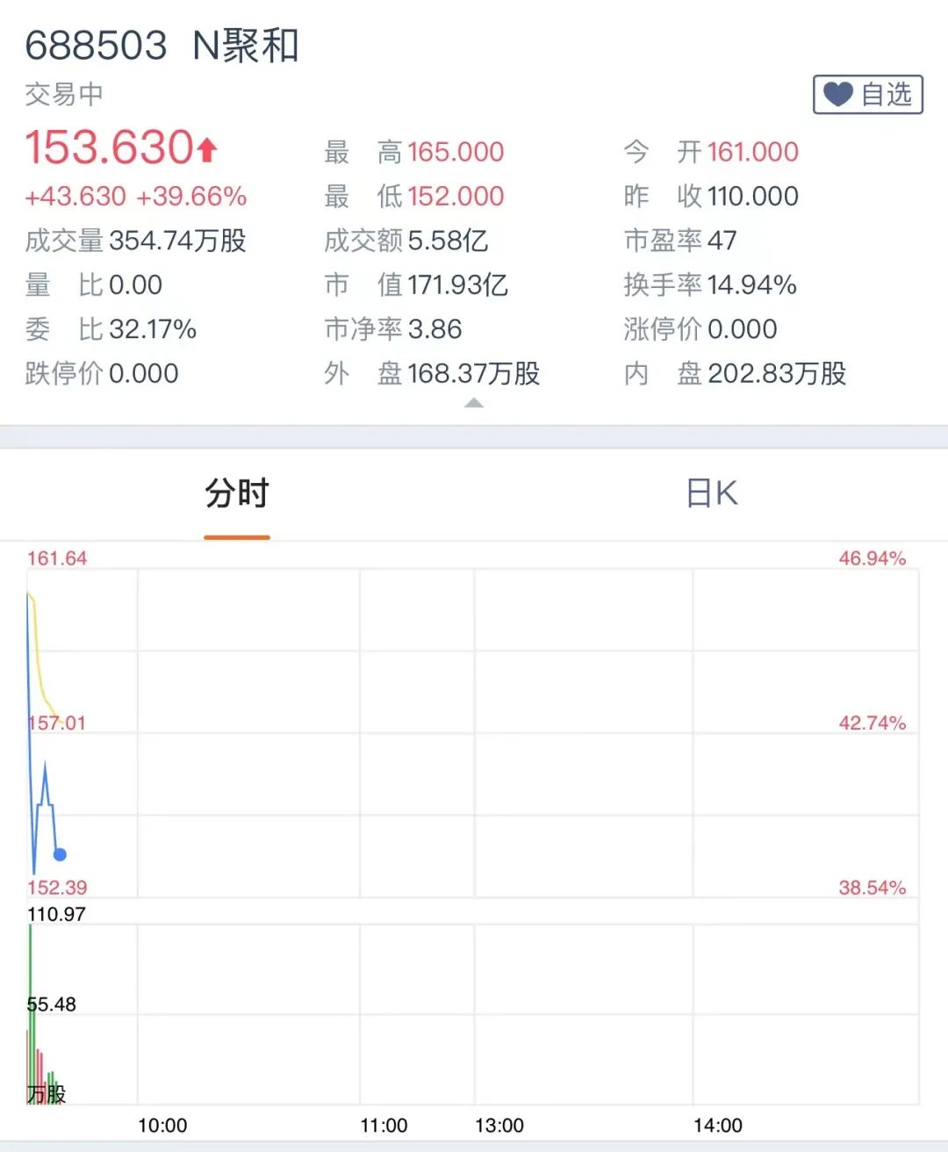Switch to the 分时 tab

(237, 493)
